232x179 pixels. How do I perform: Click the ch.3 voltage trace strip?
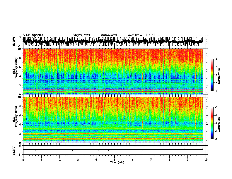113,150
